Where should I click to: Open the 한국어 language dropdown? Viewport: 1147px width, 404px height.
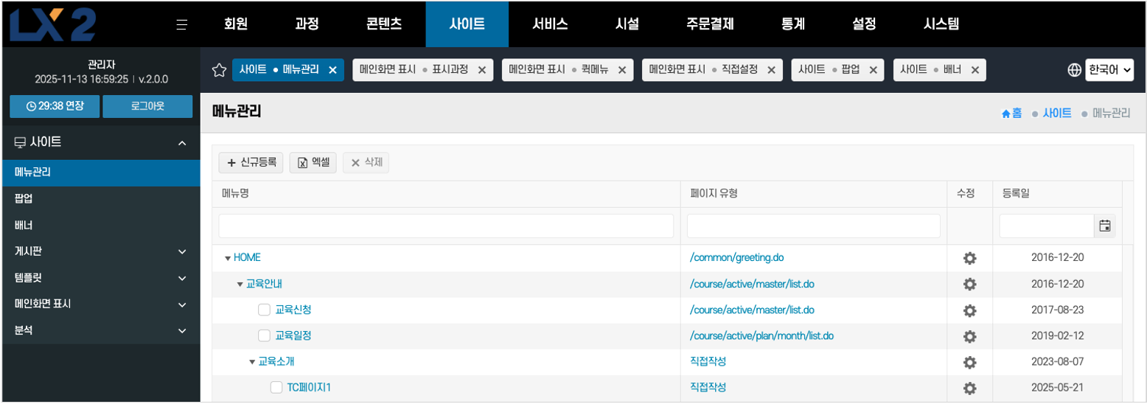[1109, 70]
